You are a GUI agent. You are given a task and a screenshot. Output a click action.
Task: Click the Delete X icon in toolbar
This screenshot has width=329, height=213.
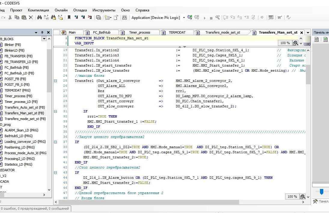(x=31, y=18)
